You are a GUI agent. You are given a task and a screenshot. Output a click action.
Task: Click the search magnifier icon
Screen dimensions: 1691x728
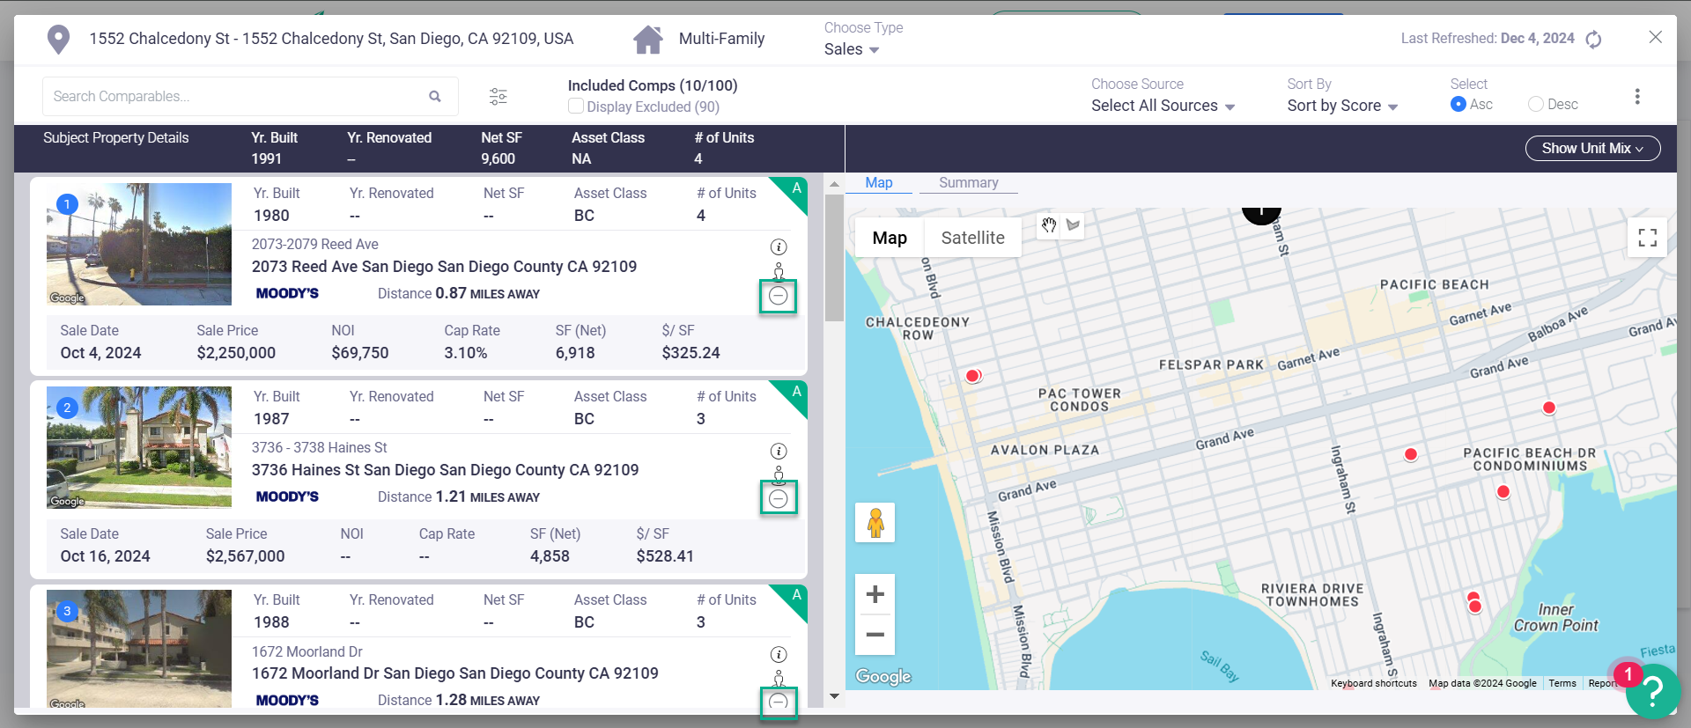[x=435, y=96]
